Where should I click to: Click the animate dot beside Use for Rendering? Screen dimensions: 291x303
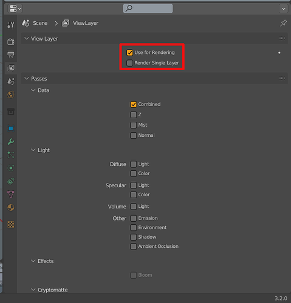[x=279, y=53]
